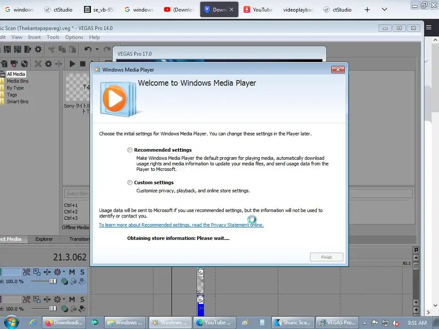The image size is (439, 329).
Task: Click the Remove Selected Media X icon
Action: 38,64
